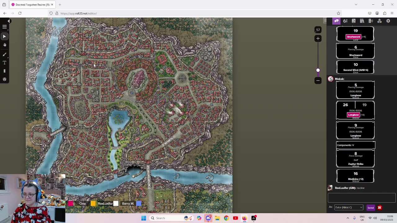The height and width of the screenshot is (223, 397).
Task: Click the 'One' player name
Action: [83, 203]
